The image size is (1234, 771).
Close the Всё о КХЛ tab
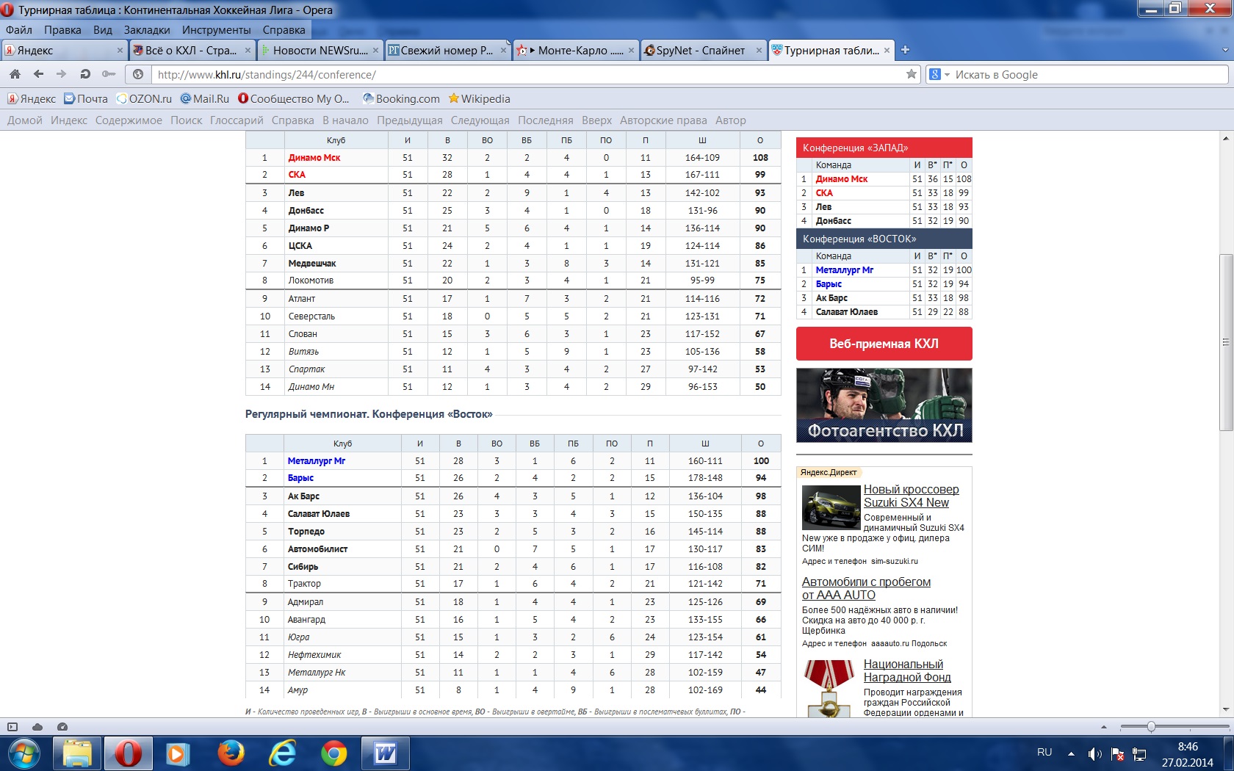coord(248,51)
